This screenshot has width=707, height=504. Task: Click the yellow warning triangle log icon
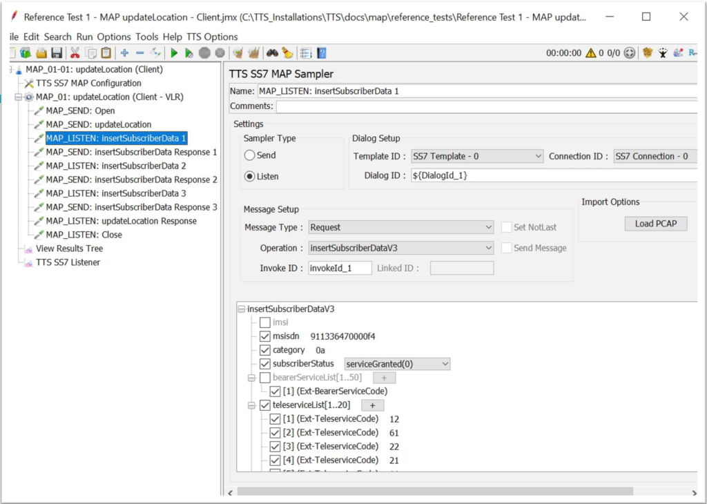pyautogui.click(x=591, y=53)
